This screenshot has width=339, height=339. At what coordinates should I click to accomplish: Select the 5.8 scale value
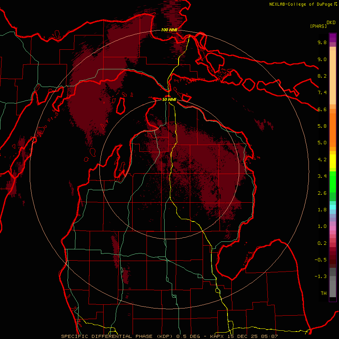tap(322, 126)
